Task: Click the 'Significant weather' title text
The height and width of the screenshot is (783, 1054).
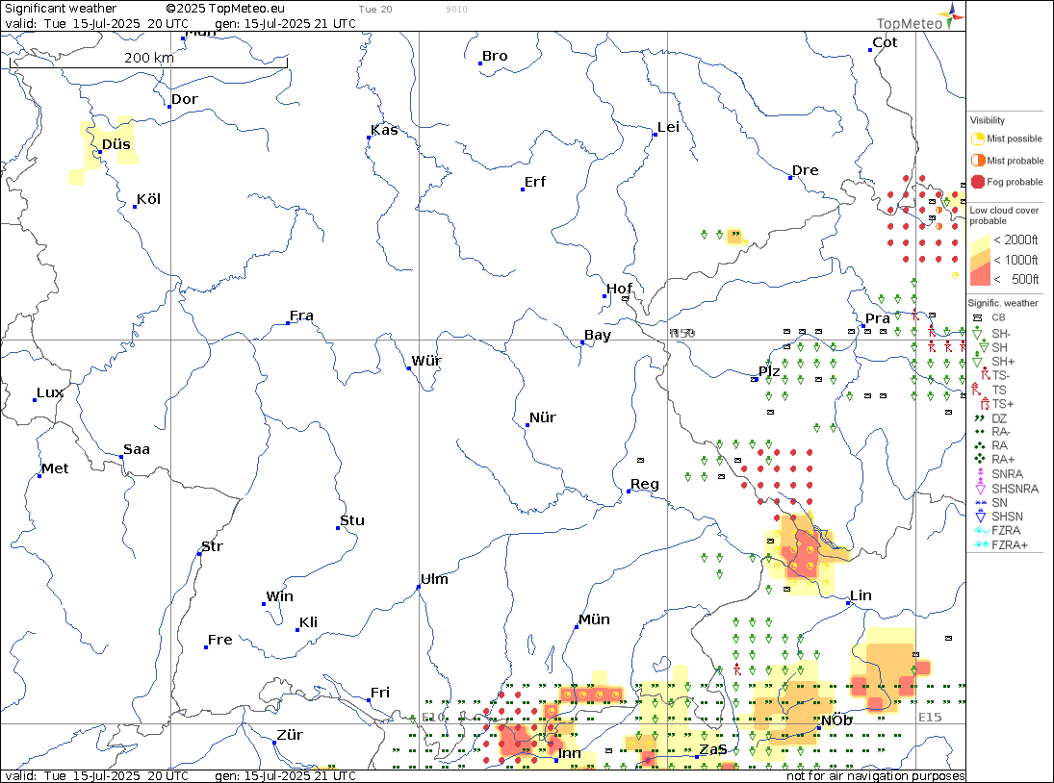Action: 61,9
